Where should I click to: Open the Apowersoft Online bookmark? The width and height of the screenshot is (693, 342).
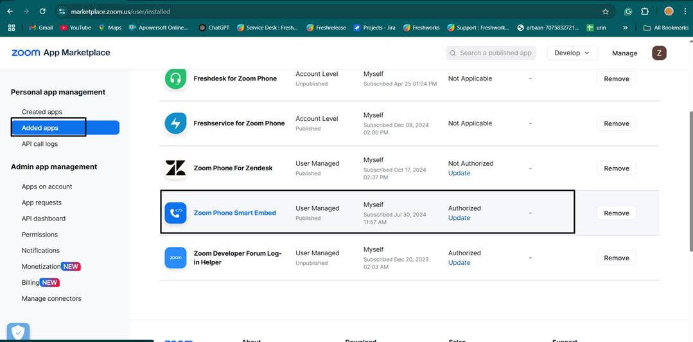[x=158, y=28]
